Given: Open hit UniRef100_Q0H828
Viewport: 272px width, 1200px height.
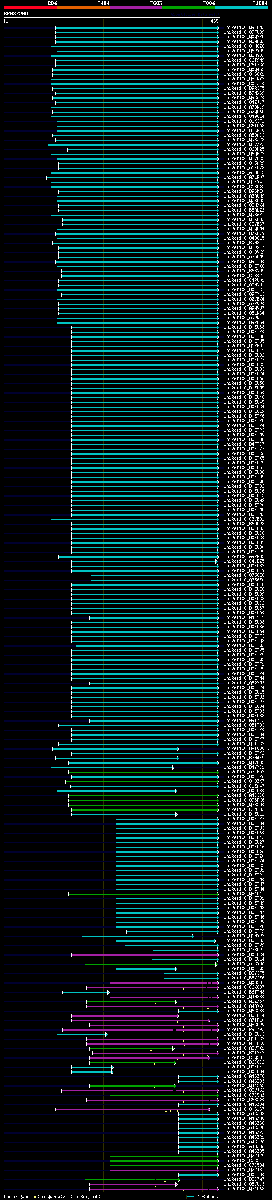Looking at the screenshot, I should (x=244, y=46).
